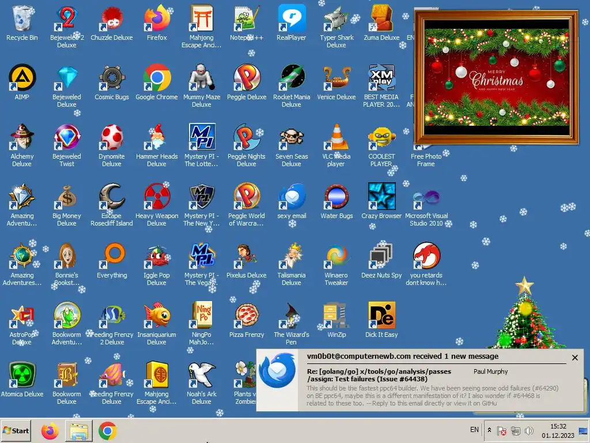Open AIMP player desktop icon
The image size is (590, 443).
(22, 82)
